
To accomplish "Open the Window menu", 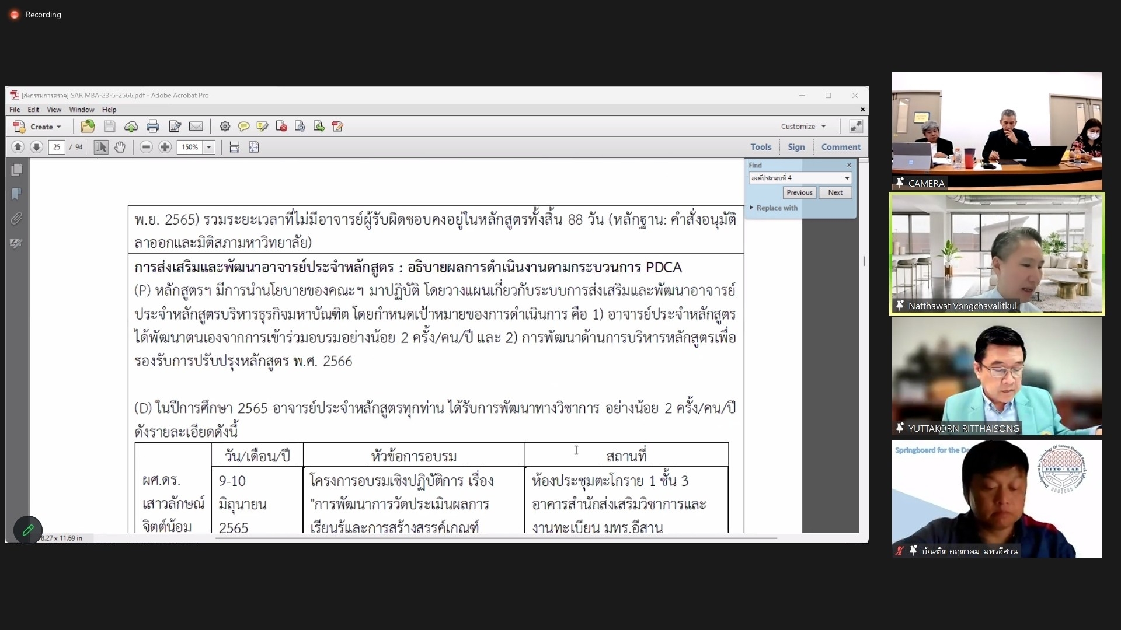I will (x=82, y=110).
